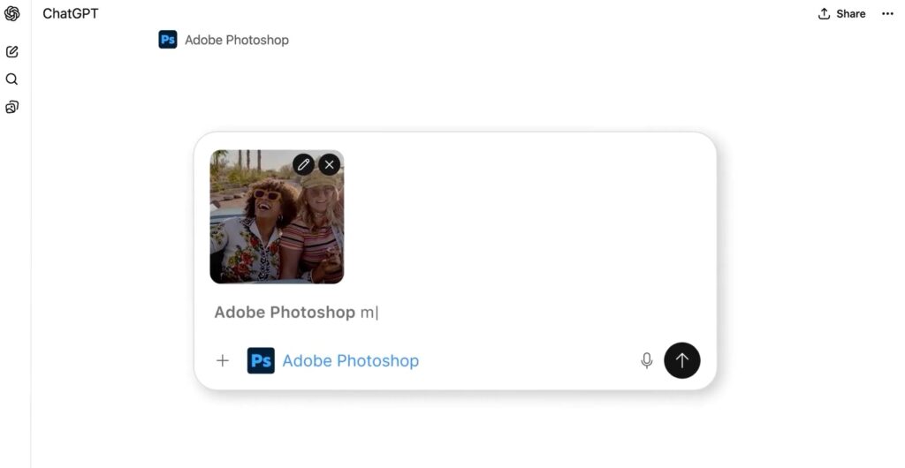Click the share upload arrow icon
Viewport: 905px width, 468px height.
(825, 13)
